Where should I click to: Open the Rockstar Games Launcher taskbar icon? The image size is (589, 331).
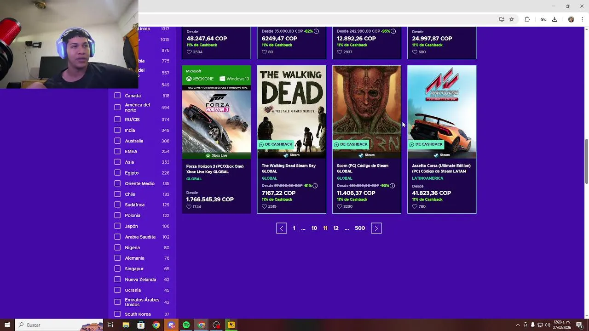[x=231, y=325]
